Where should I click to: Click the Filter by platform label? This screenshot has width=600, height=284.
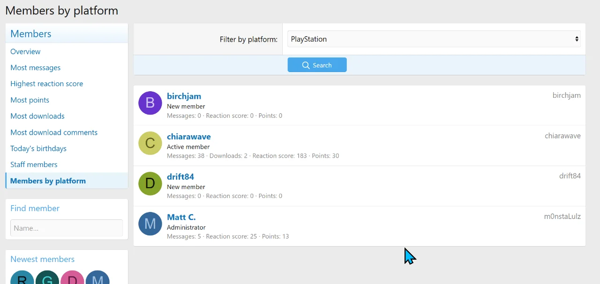[x=248, y=39]
